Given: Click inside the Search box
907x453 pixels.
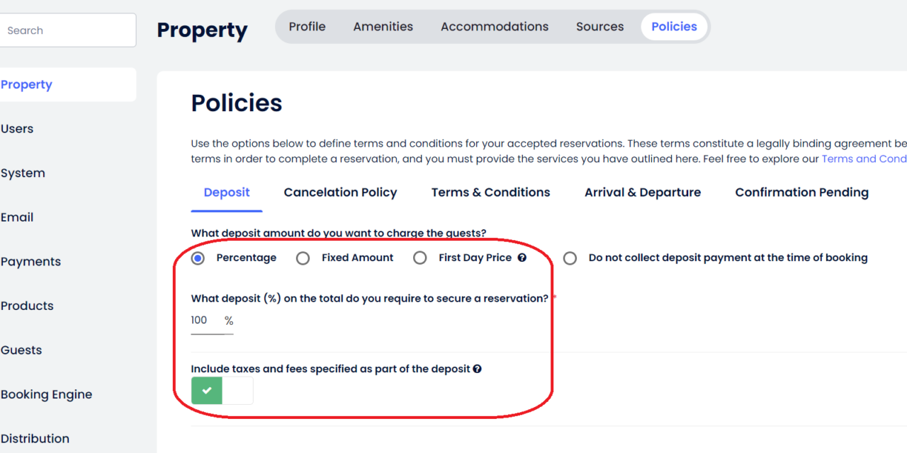Looking at the screenshot, I should tap(68, 30).
